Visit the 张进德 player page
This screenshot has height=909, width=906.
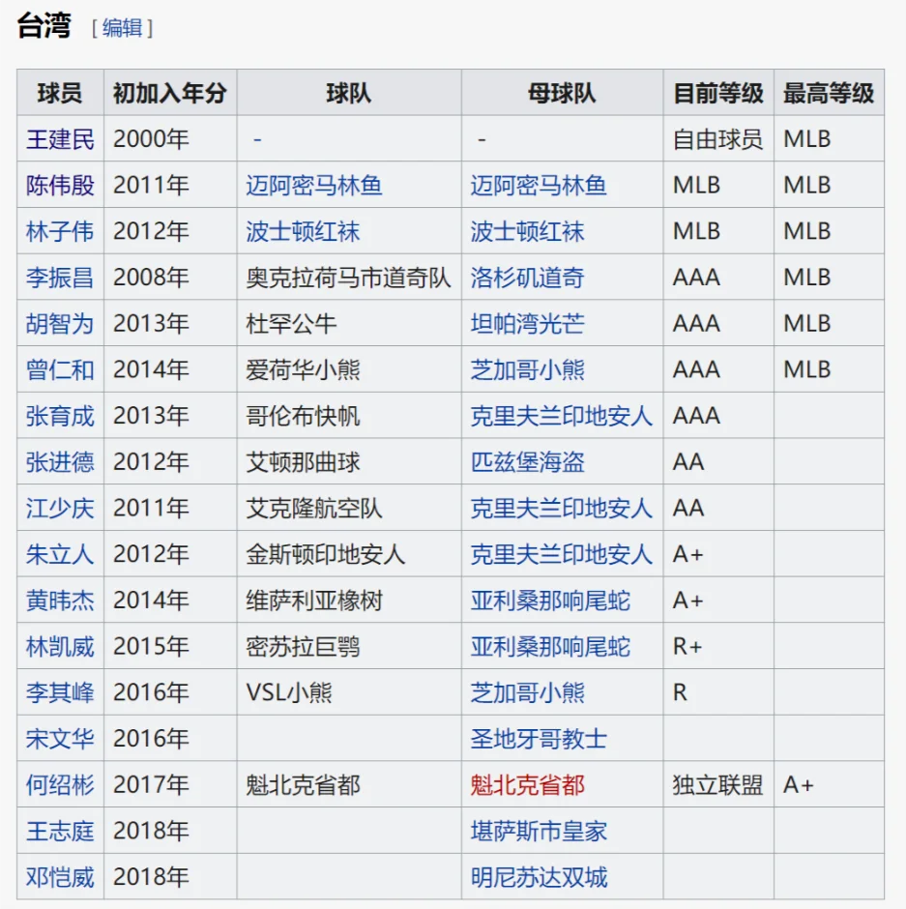click(60, 462)
